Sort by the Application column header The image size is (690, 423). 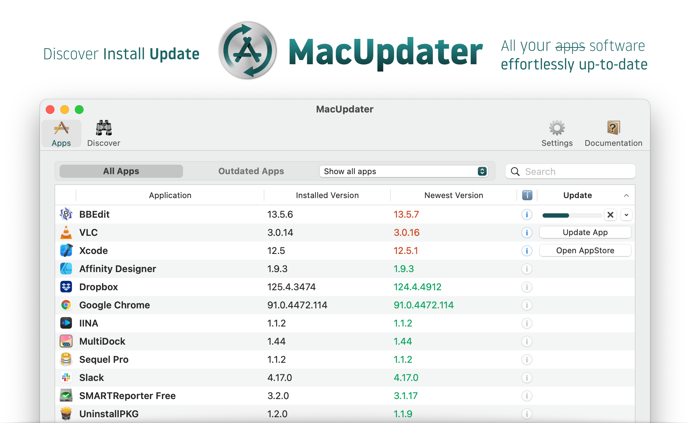point(170,195)
